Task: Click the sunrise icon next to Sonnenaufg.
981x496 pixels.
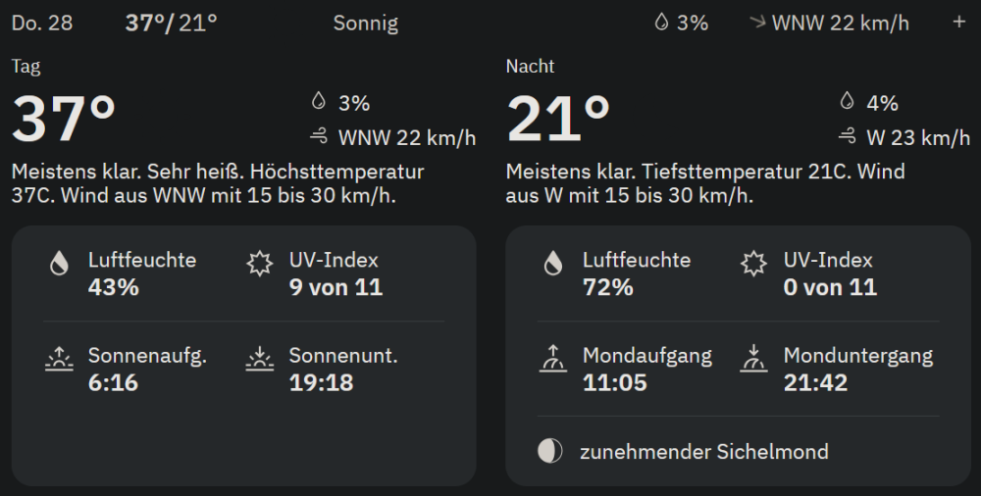Action: pyautogui.click(x=59, y=360)
